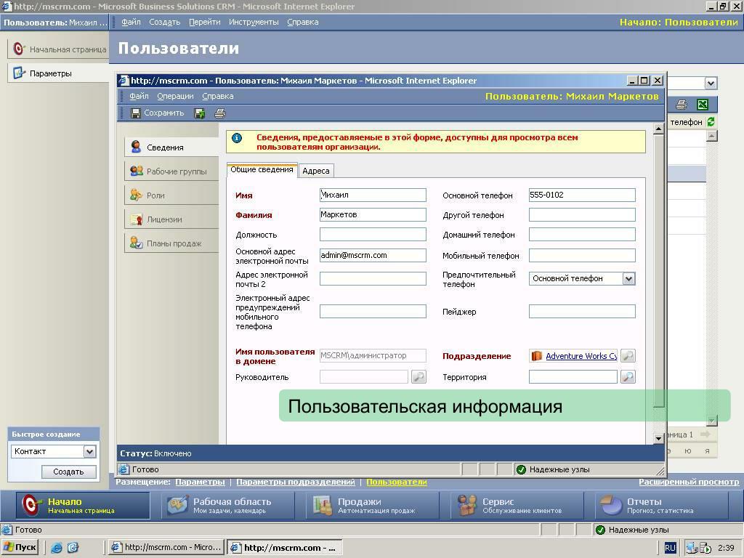Open Инструменты menu
The width and height of the screenshot is (744, 558).
click(x=254, y=22)
